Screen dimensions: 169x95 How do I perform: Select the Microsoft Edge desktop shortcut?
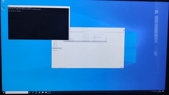pyautogui.click(x=3, y=8)
